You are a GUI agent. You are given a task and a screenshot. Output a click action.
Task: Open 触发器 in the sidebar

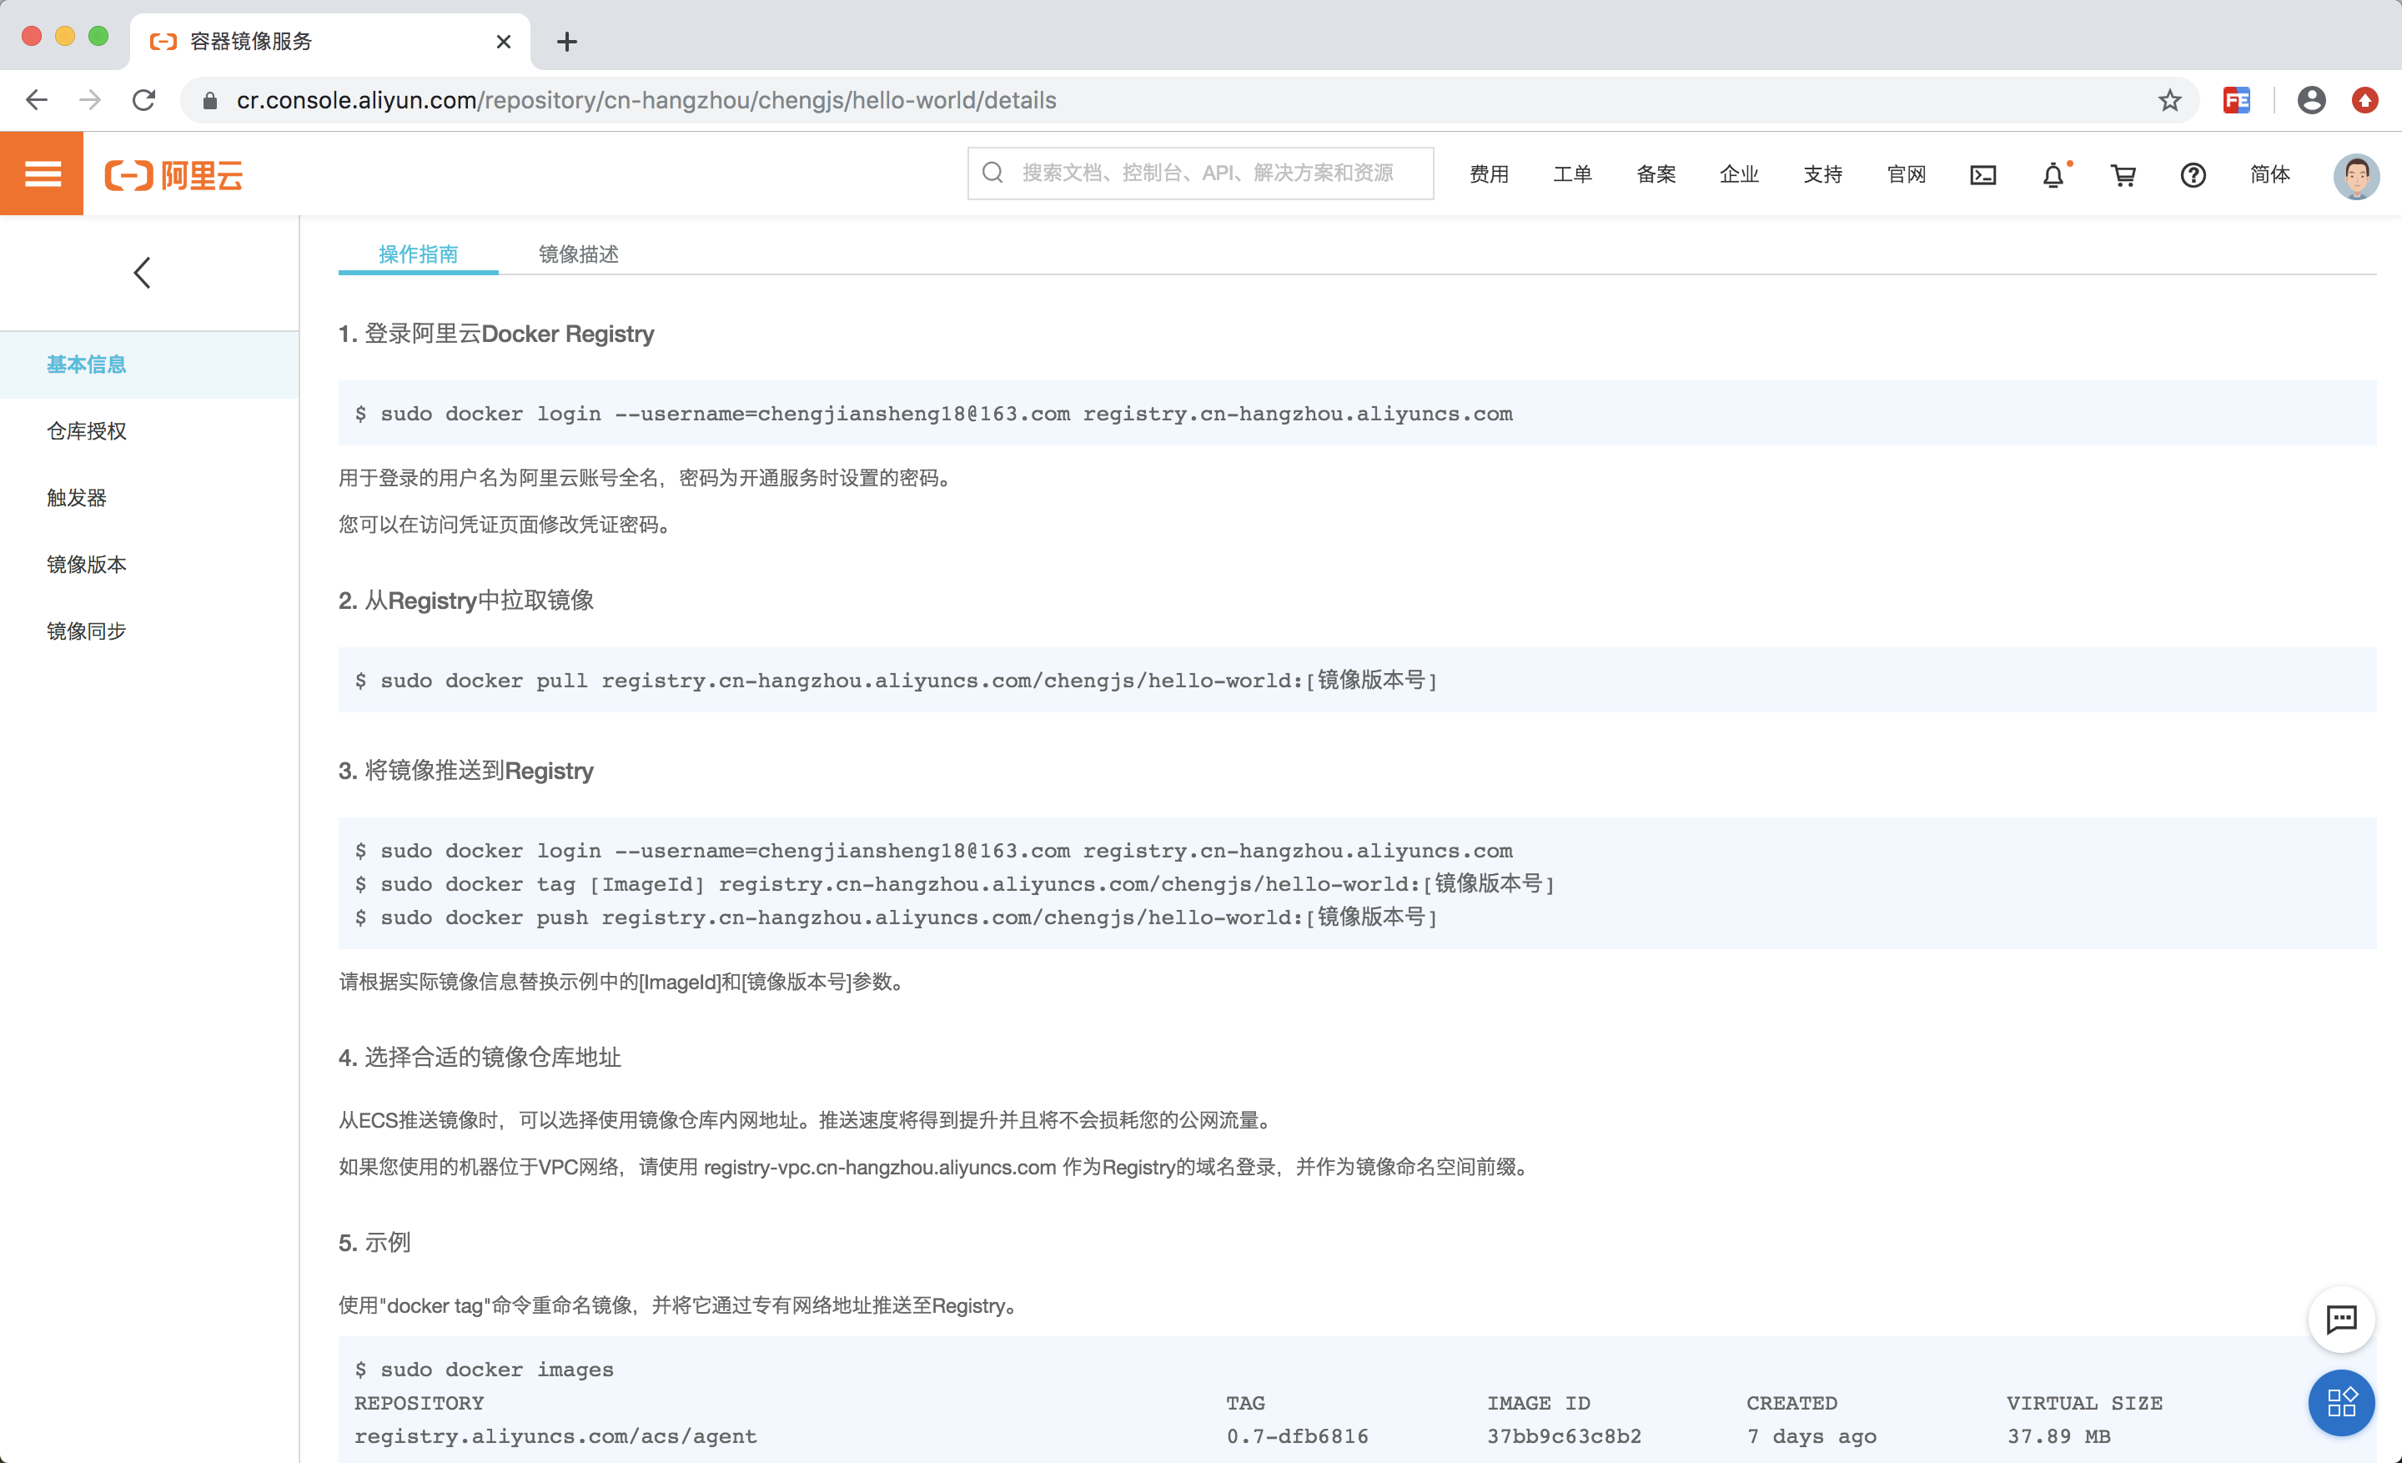click(x=77, y=498)
